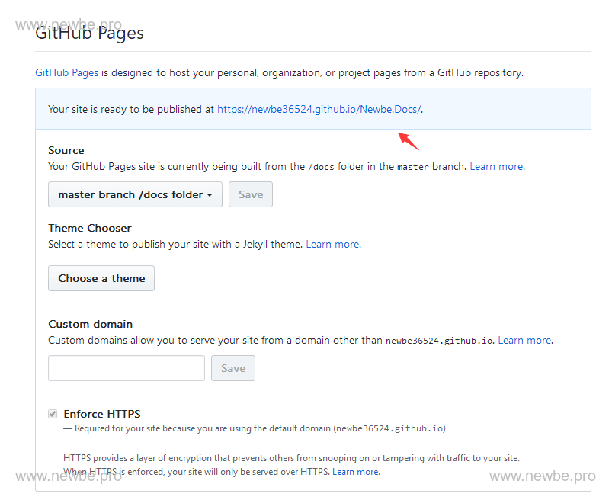Click the Theme Chooser heading
The width and height of the screenshot is (612, 500).
(x=90, y=228)
